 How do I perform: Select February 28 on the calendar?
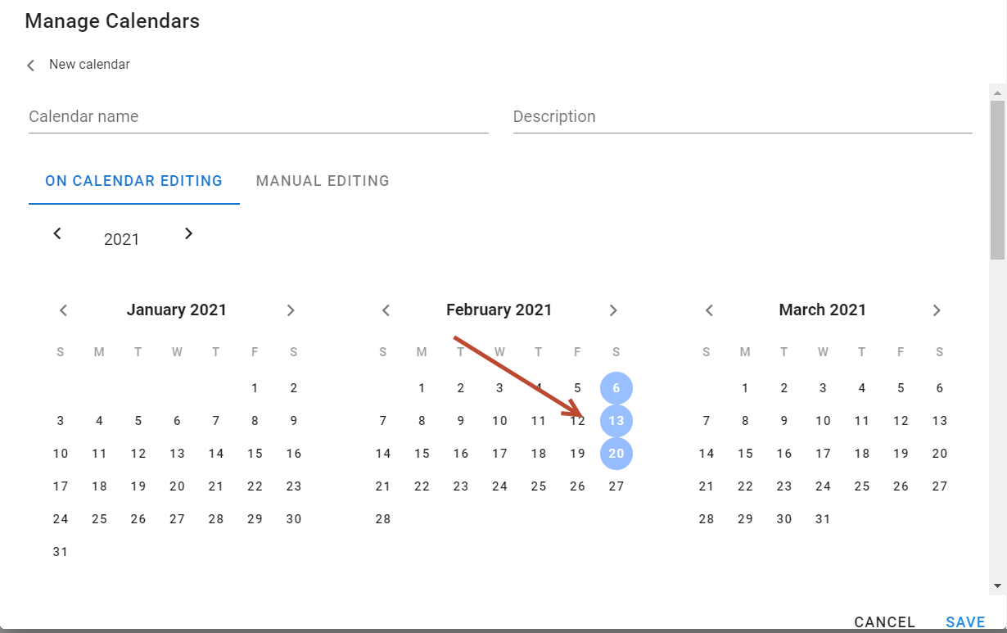click(383, 519)
